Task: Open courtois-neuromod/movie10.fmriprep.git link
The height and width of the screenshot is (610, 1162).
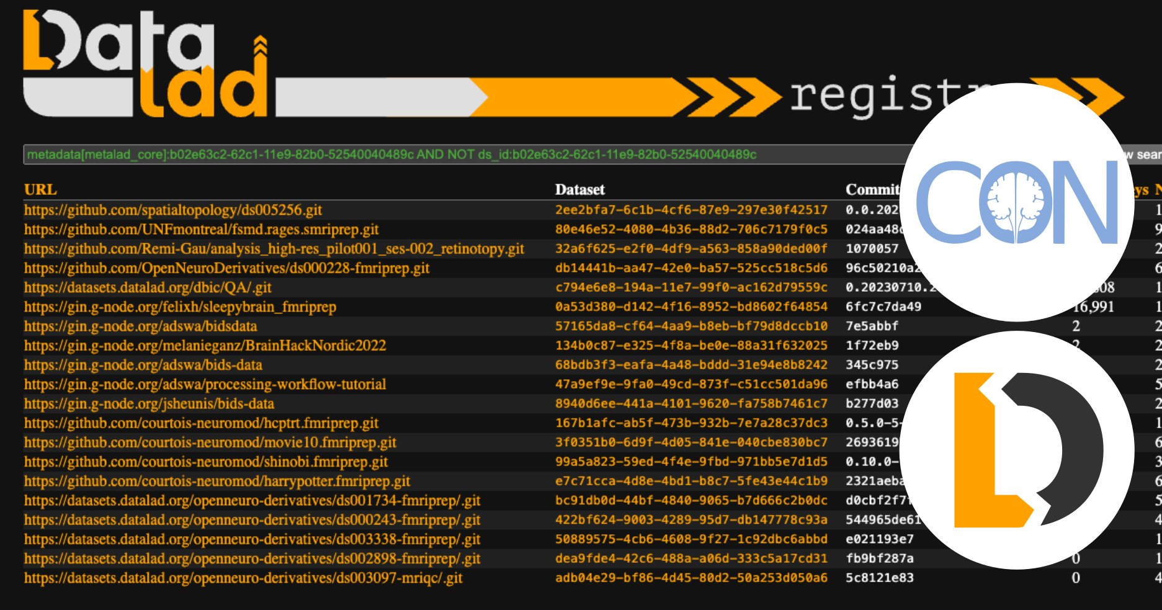Action: pos(210,442)
